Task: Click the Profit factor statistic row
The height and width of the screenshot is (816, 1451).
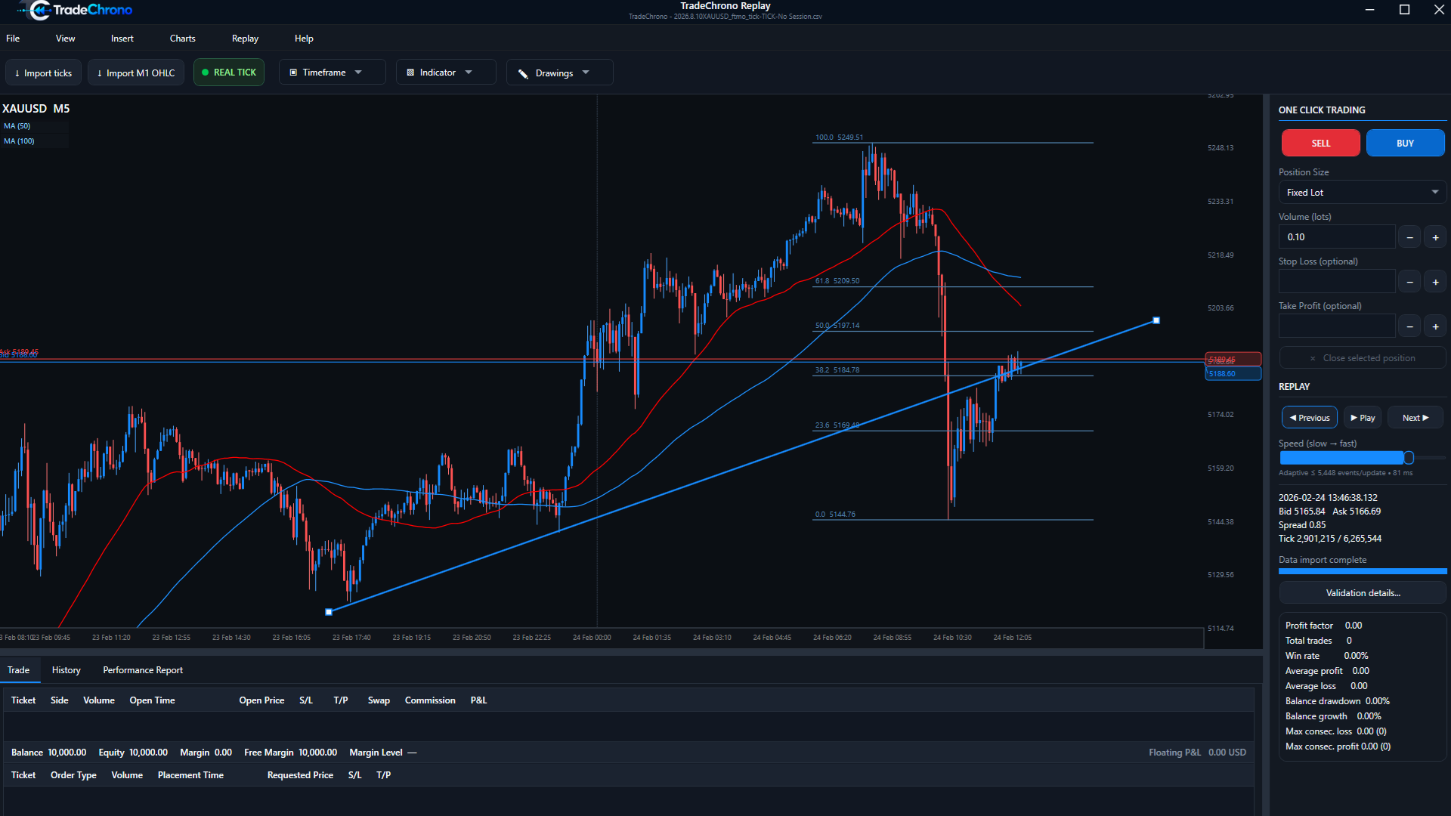Action: (x=1323, y=626)
